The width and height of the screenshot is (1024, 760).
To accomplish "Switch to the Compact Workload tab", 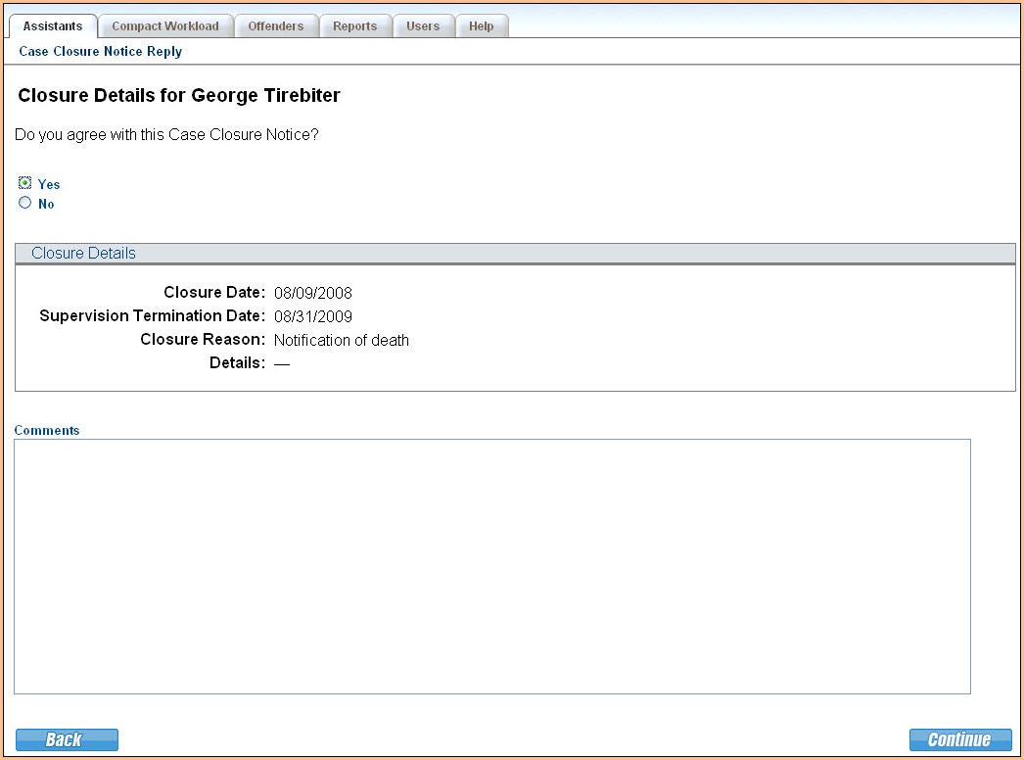I will [165, 26].
